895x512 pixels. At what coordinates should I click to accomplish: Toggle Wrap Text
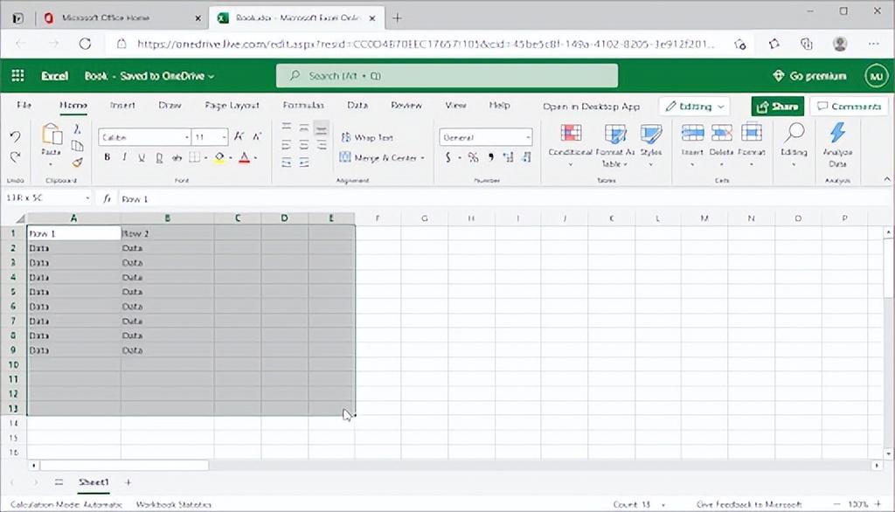click(x=367, y=137)
